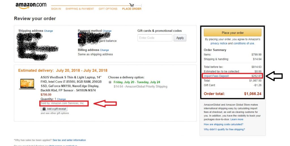The width and height of the screenshot is (290, 146).
Task: Click the shopping cart icon
Action: coord(131,5)
